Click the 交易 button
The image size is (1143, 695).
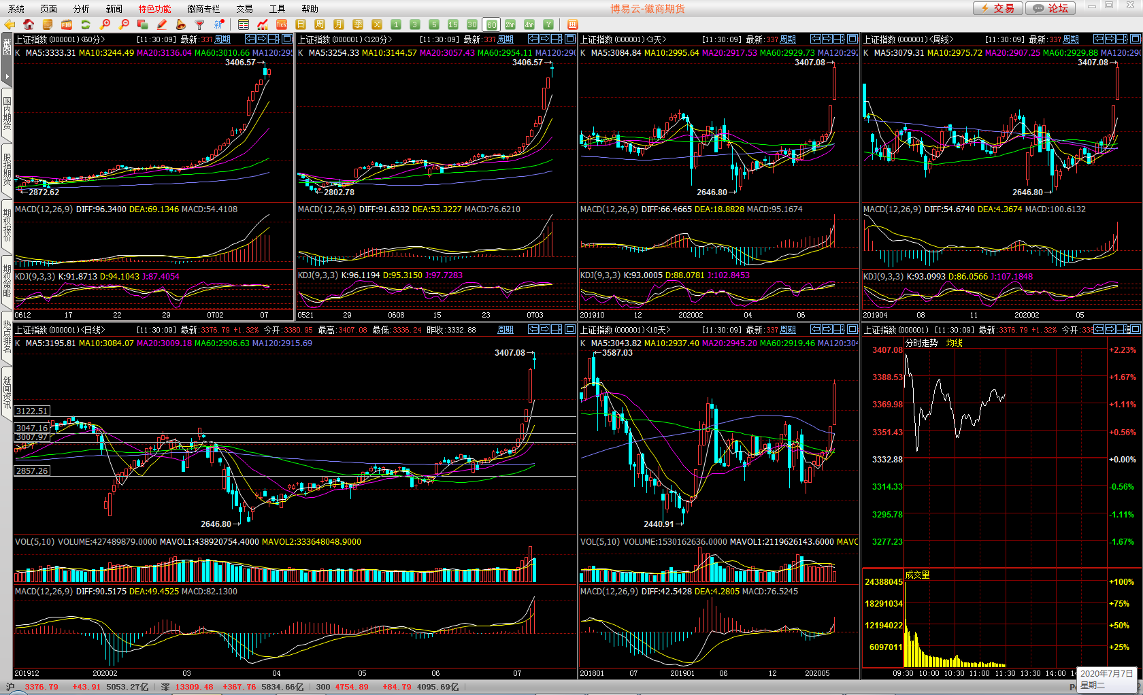997,8
